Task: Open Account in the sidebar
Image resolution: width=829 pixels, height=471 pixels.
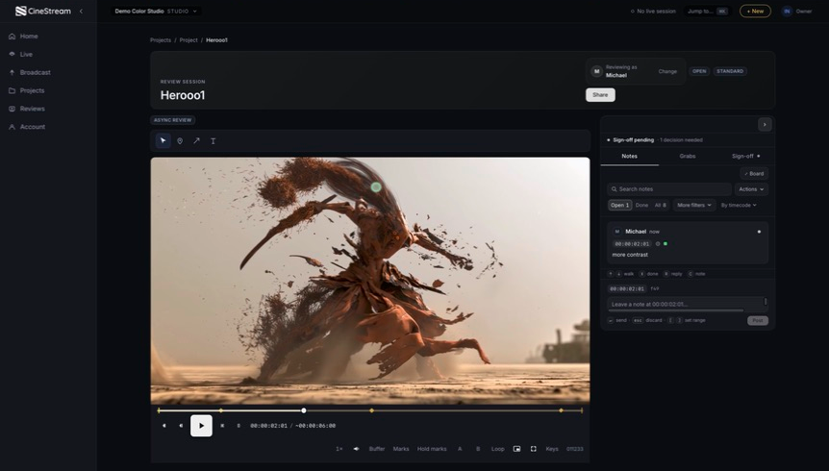Action: (x=27, y=127)
